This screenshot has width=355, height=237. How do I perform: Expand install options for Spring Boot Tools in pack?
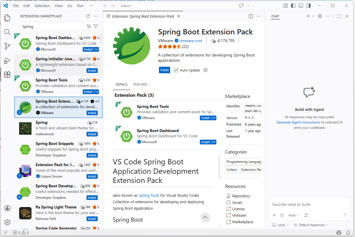(214, 118)
